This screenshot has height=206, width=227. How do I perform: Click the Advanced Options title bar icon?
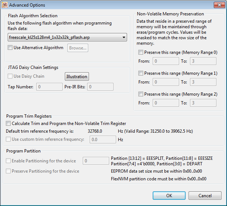(5, 5)
